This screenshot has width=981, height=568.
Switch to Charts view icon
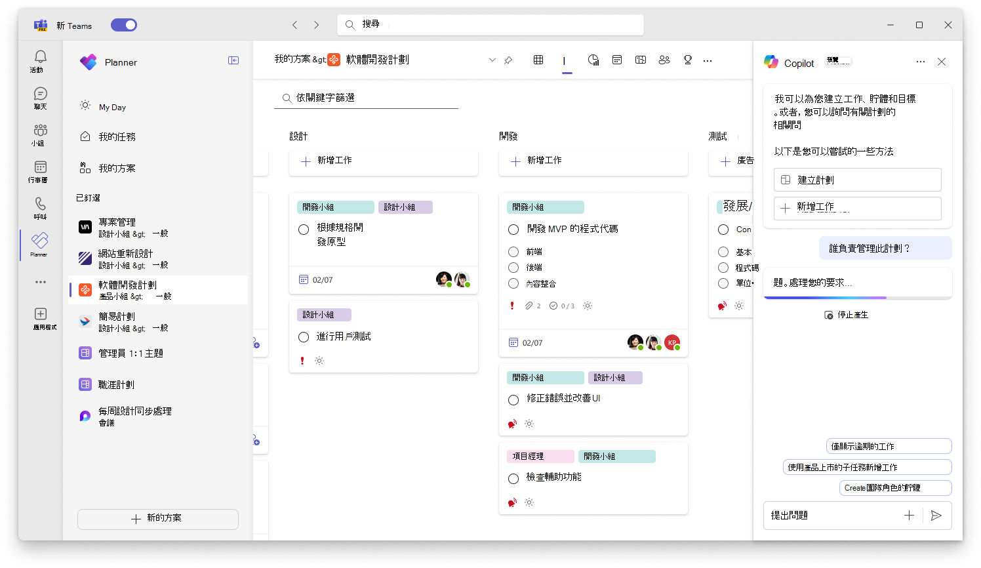593,60
